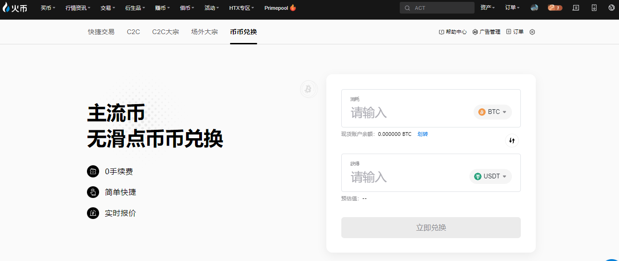Screen dimensions: 619x261
Task: Expand the 买币 menu
Action: pos(48,8)
